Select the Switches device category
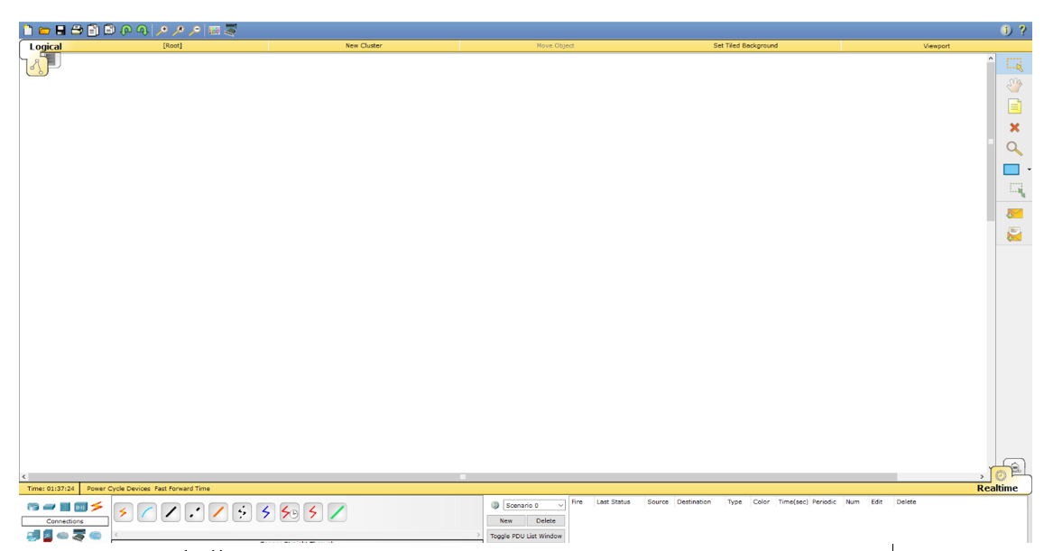The width and height of the screenshot is (1044, 551). click(x=49, y=507)
